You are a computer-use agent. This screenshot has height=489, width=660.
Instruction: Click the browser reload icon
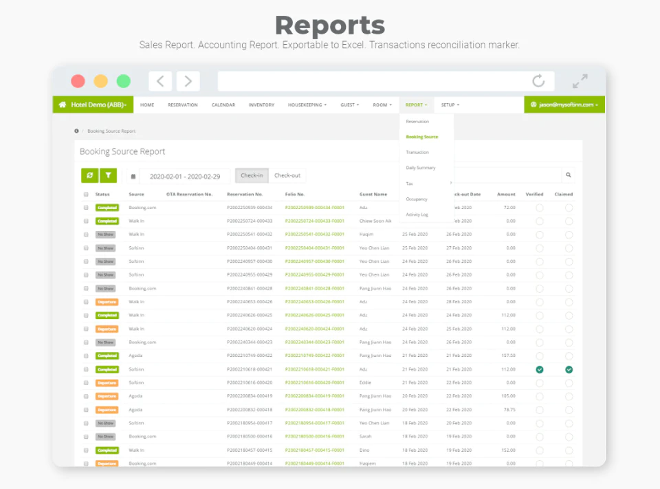[x=538, y=81]
